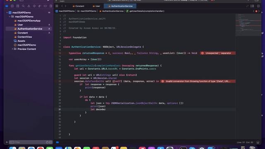Image resolution: width=265 pixels, height=149 pixels.
Task: Jump to next issue arrow
Action: pyautogui.click(x=259, y=11)
